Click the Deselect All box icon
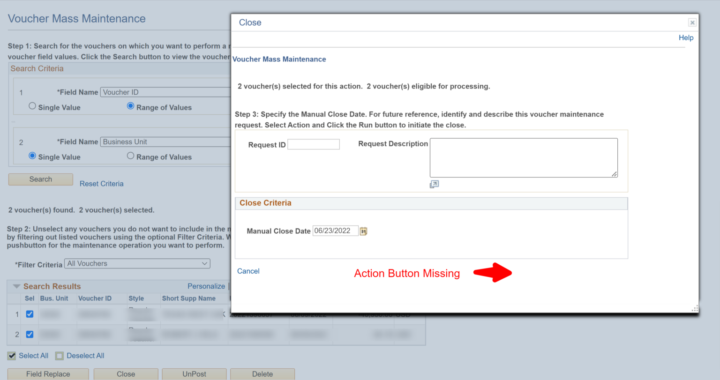This screenshot has width=720, height=380. click(60, 356)
